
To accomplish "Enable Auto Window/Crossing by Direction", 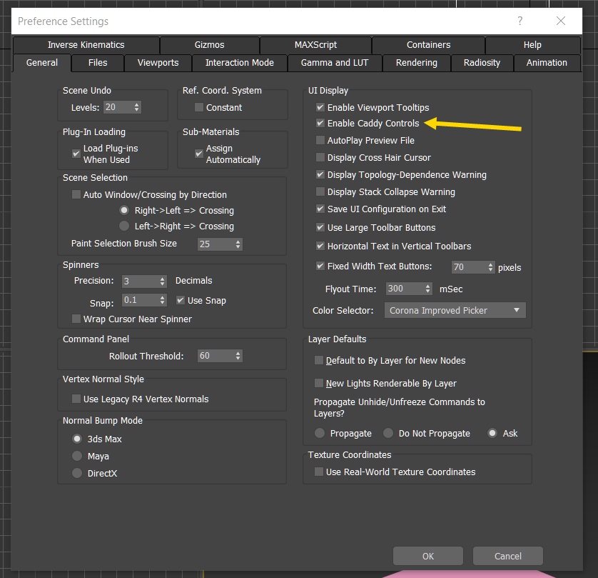I will point(76,195).
